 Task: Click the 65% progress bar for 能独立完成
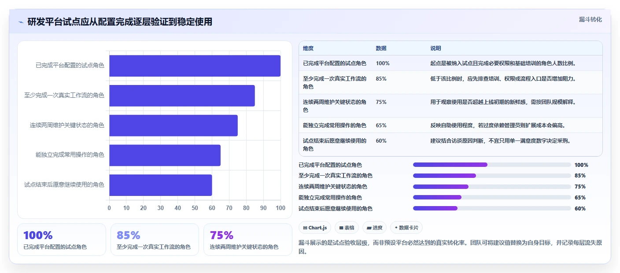point(492,197)
